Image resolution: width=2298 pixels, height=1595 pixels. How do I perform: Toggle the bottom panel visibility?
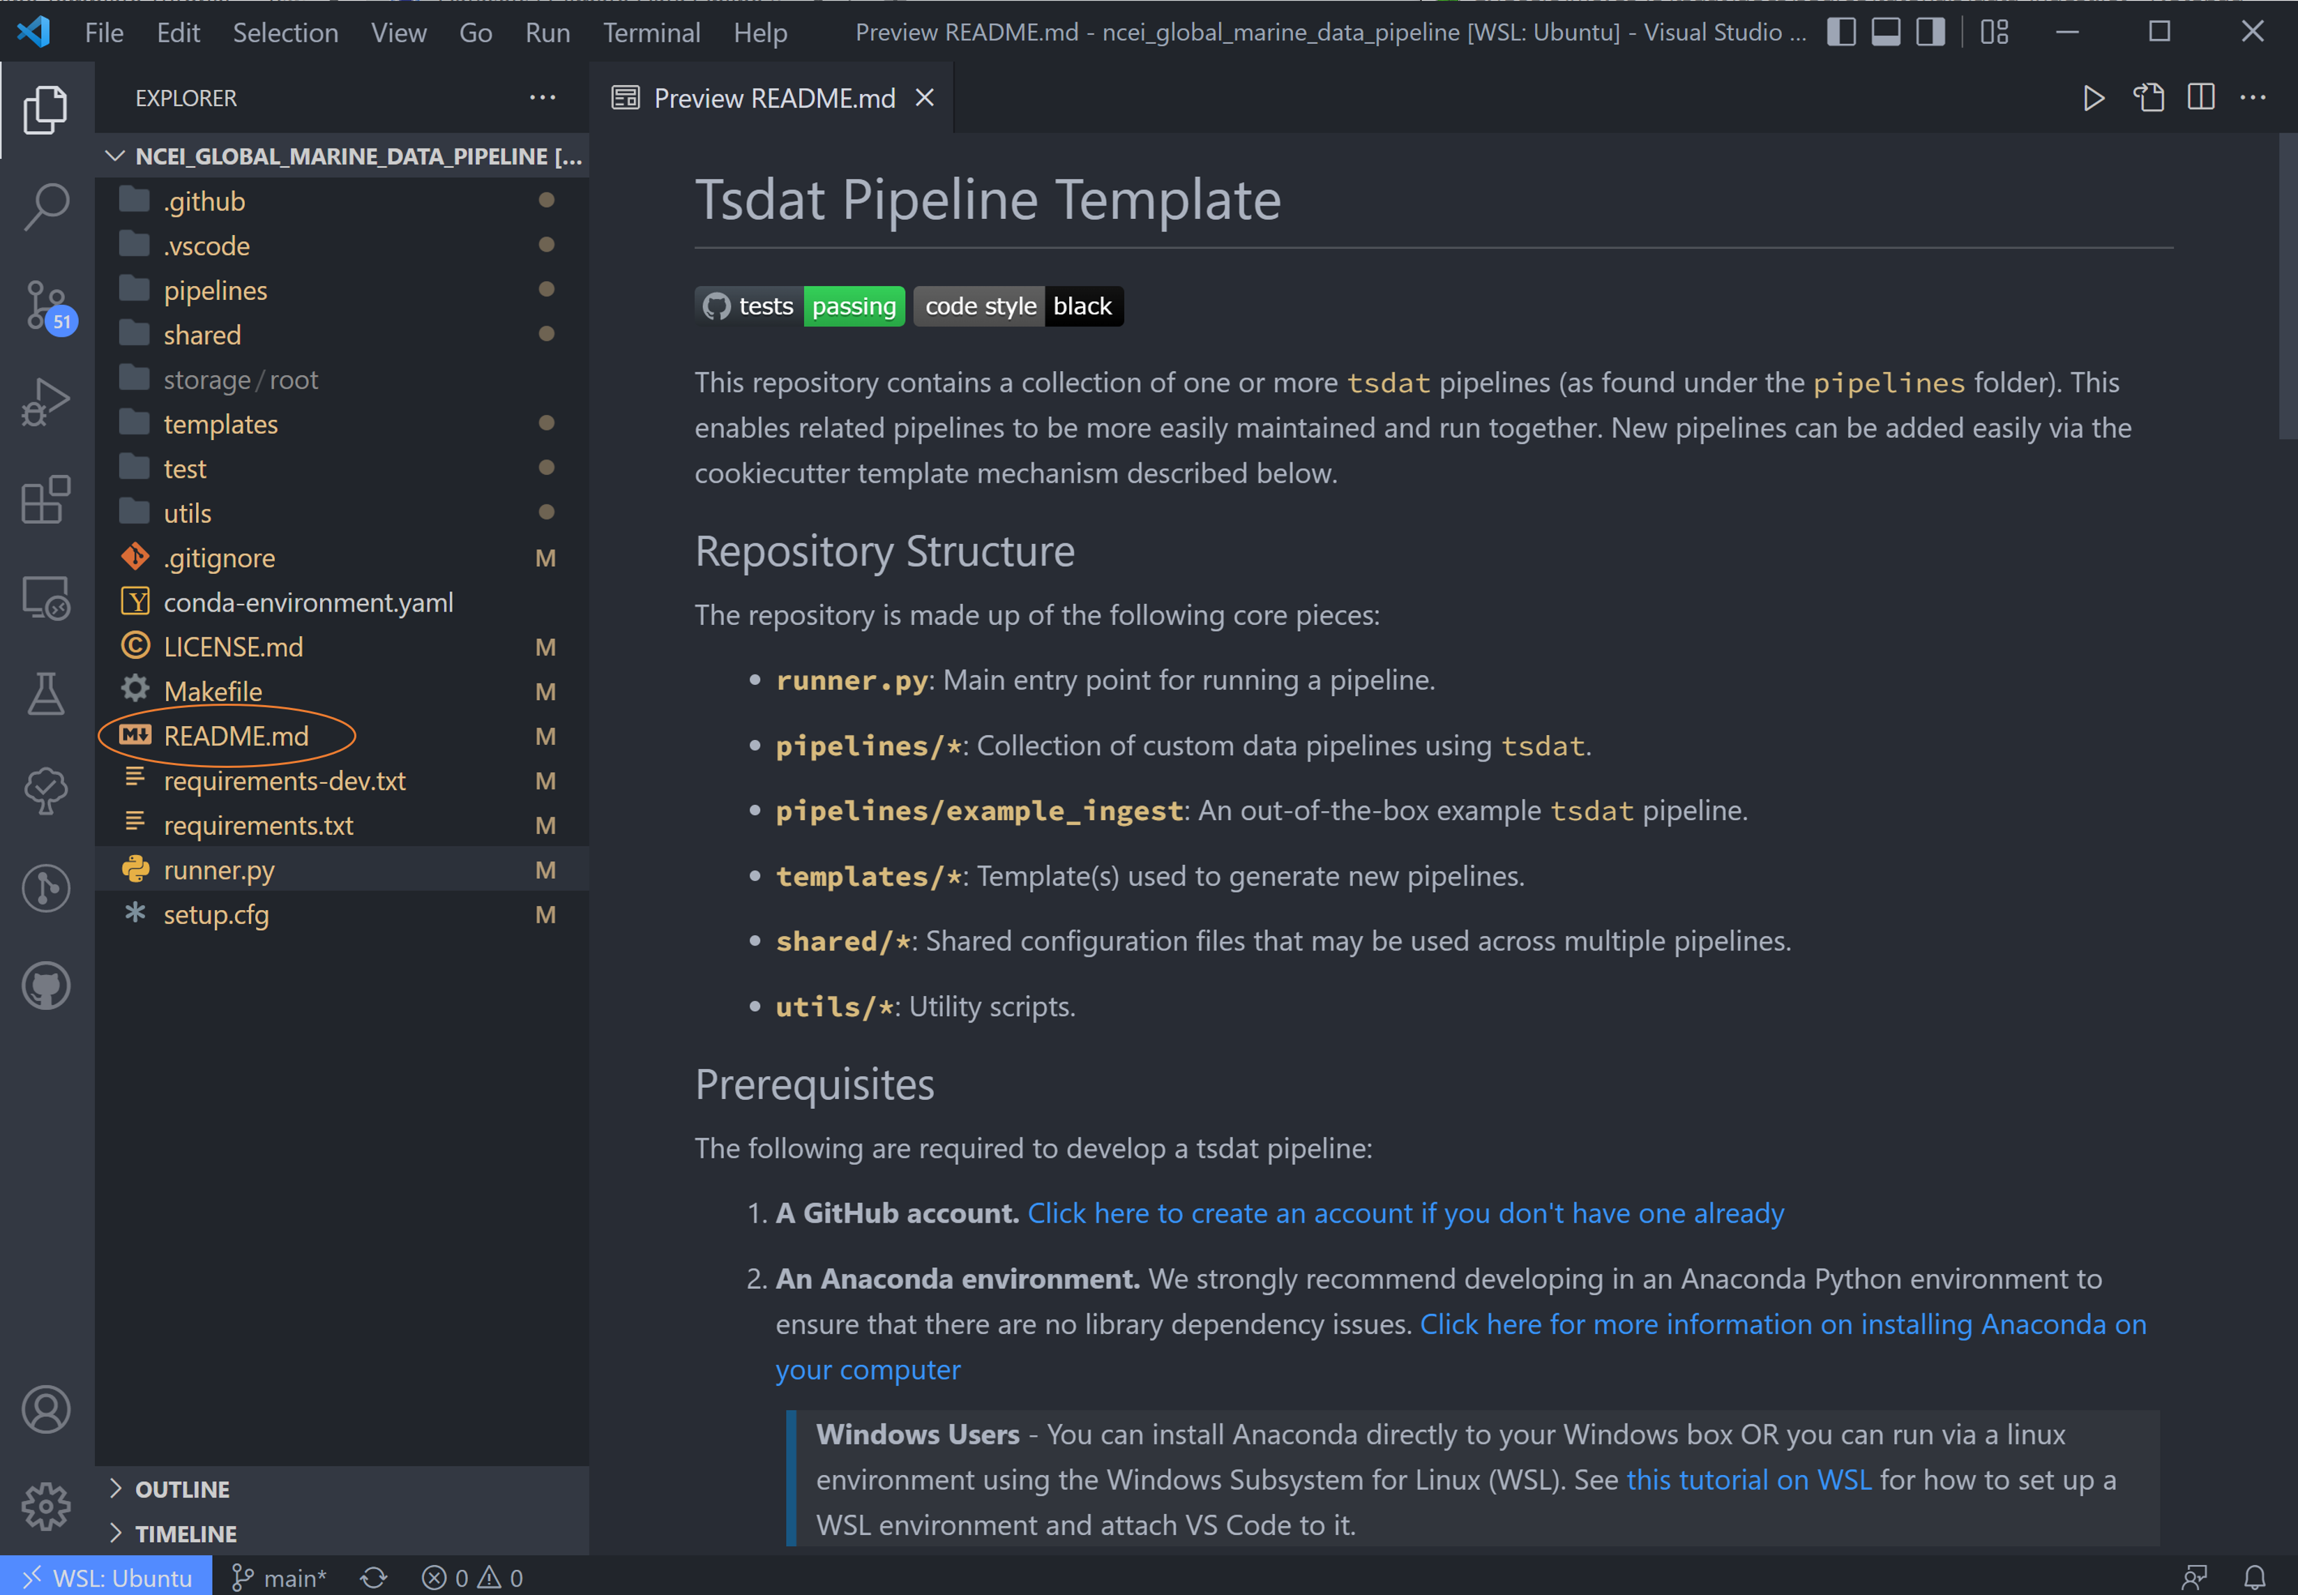point(1887,32)
